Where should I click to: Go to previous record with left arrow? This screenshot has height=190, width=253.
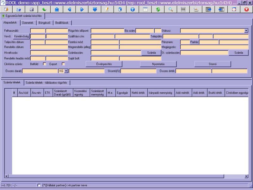69,9
